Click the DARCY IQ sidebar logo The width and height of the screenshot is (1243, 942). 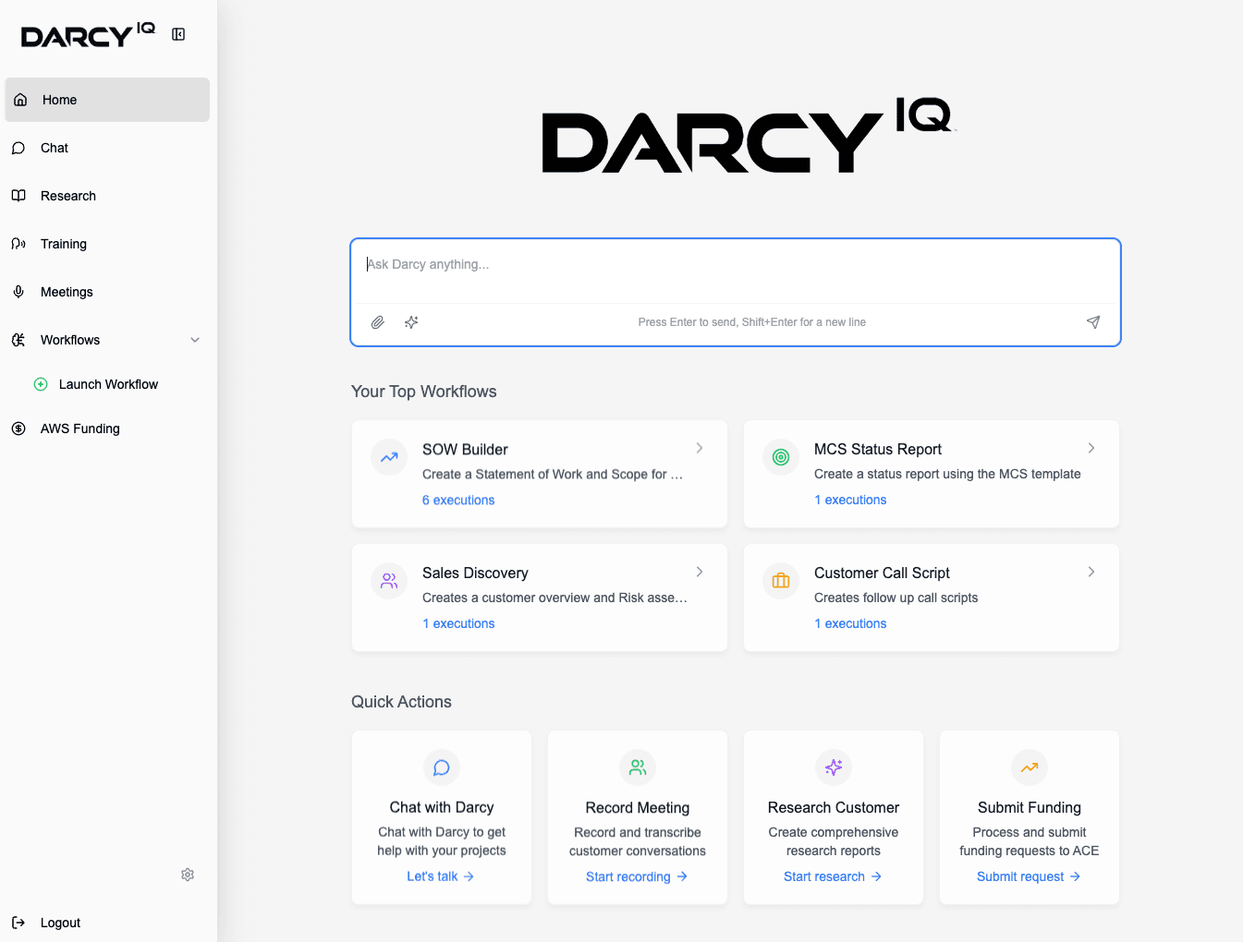click(88, 34)
